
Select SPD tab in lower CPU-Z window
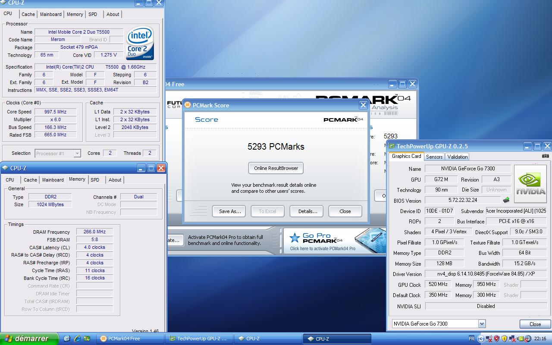95,180
